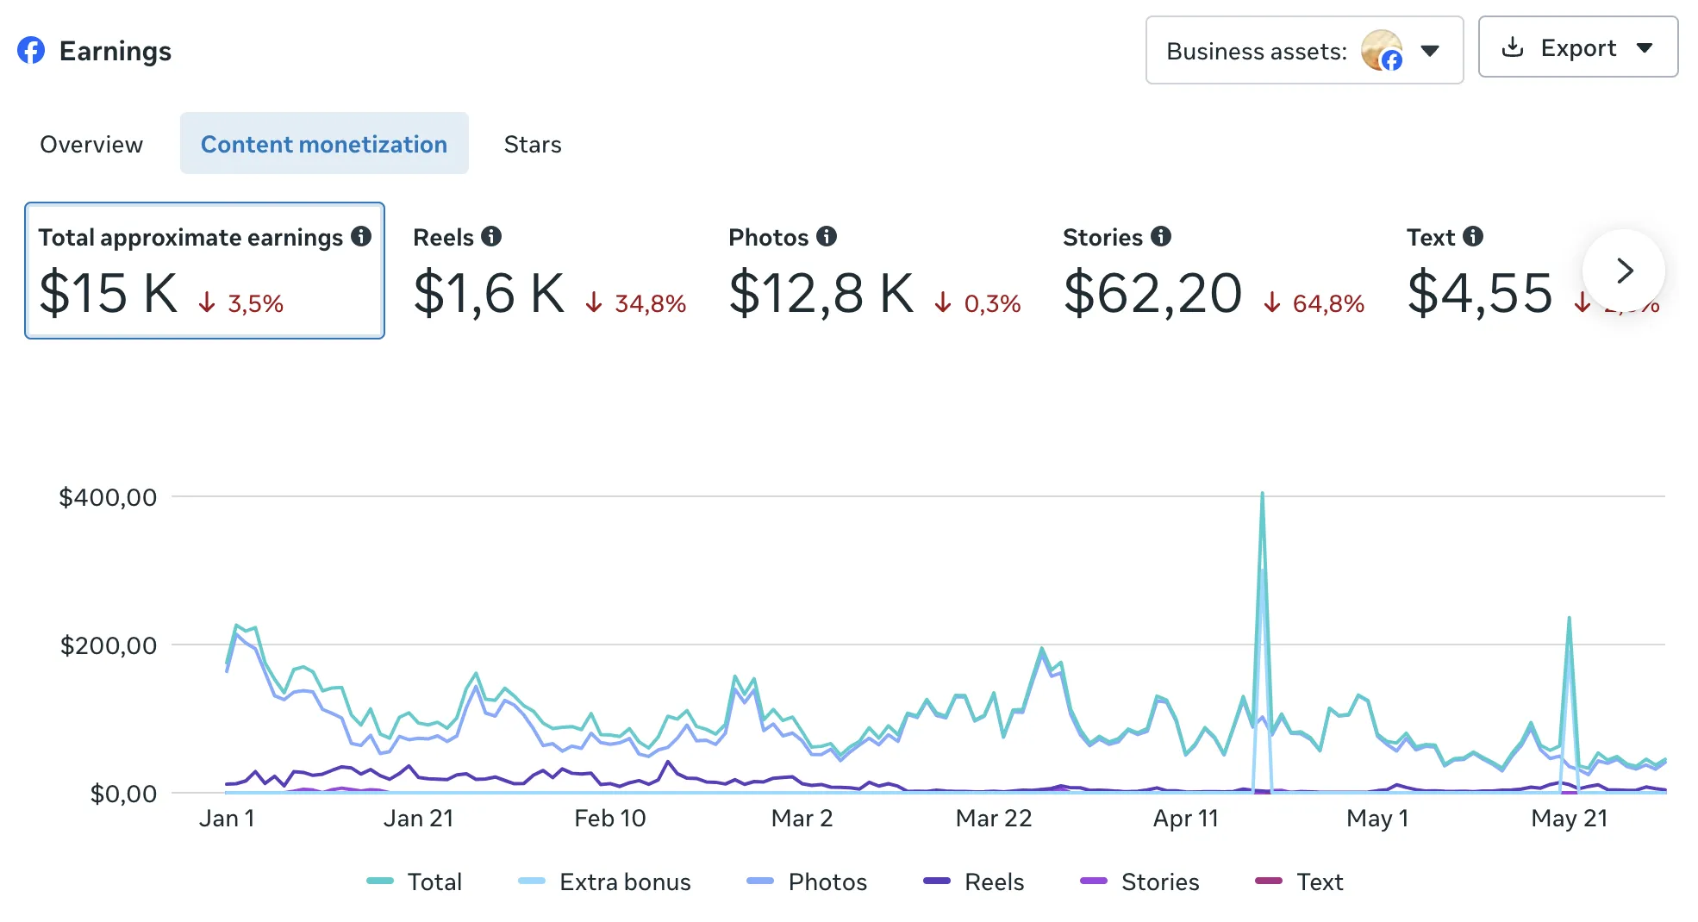This screenshot has width=1698, height=922.
Task: Click the info icon beside Reels
Action: (491, 236)
